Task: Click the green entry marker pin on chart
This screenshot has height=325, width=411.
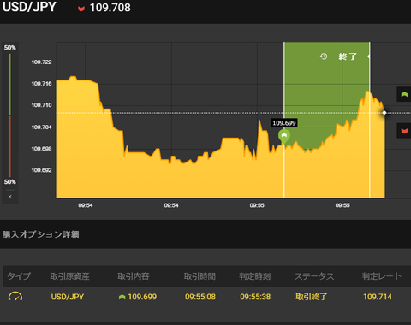Action: (284, 137)
